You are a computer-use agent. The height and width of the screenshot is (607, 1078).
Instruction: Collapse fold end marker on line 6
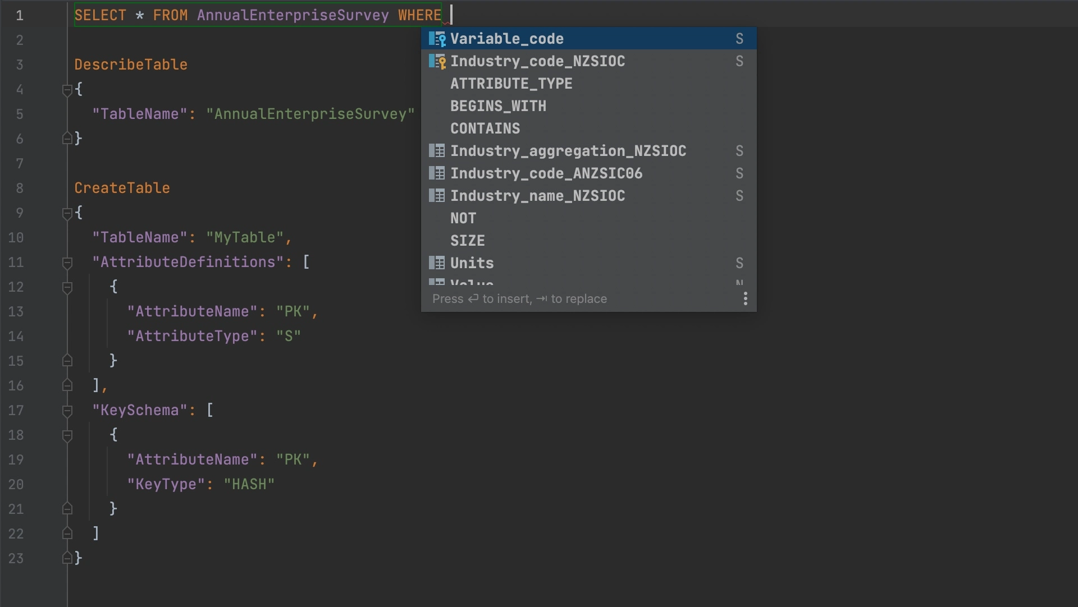click(x=67, y=138)
